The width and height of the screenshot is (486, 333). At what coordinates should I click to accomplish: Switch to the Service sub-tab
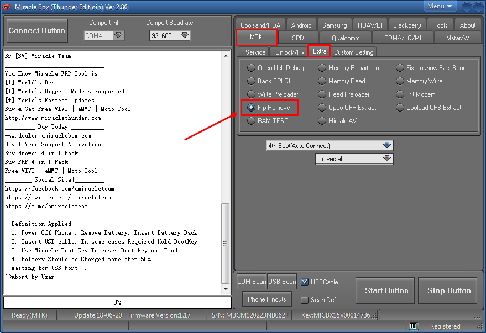point(255,52)
